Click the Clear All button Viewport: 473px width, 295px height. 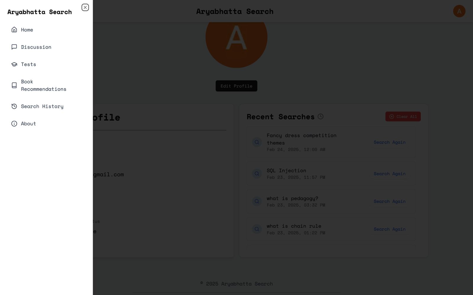click(x=403, y=117)
